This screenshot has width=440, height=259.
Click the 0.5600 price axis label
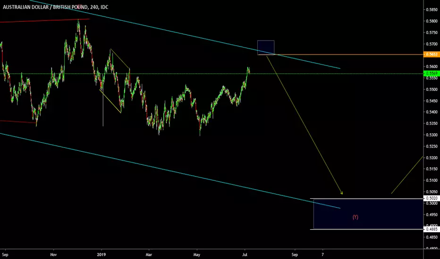[x=432, y=67]
